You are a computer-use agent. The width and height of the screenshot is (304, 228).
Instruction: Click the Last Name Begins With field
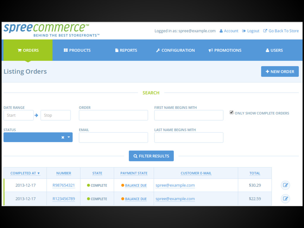pos(189,137)
